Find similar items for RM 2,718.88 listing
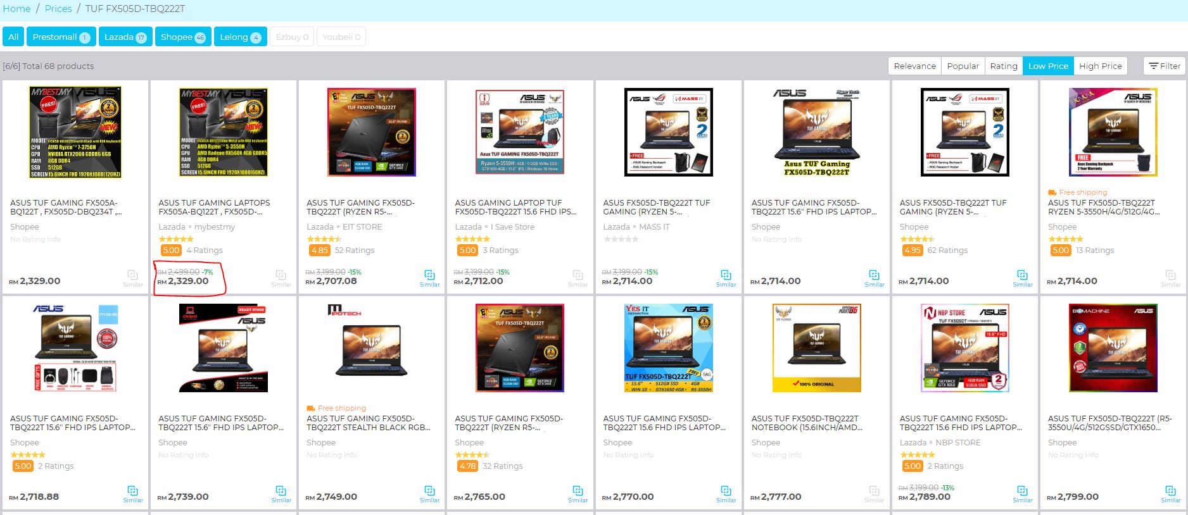Screen dimensions: 1188x515 (133, 494)
